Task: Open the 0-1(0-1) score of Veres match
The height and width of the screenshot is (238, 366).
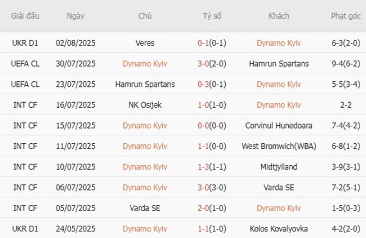Action: tap(212, 43)
